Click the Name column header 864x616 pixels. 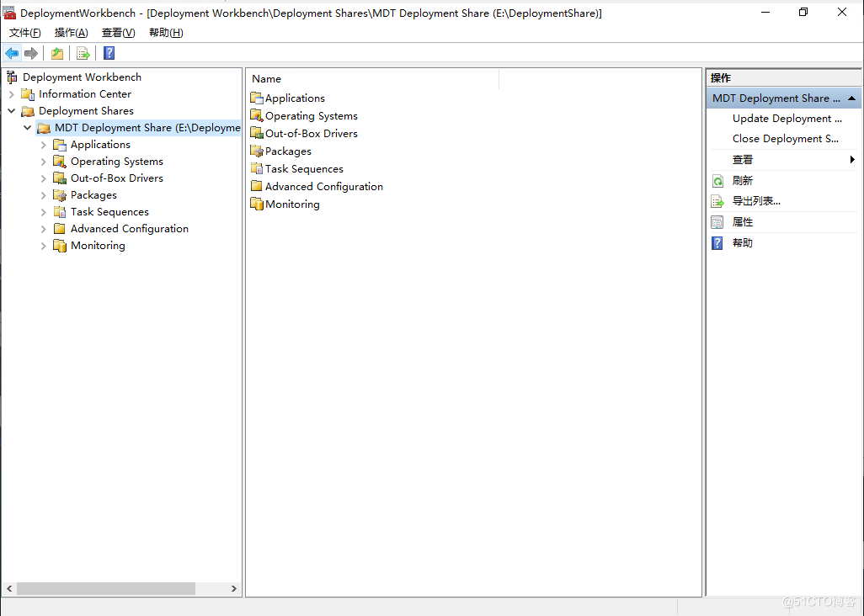[x=372, y=79]
